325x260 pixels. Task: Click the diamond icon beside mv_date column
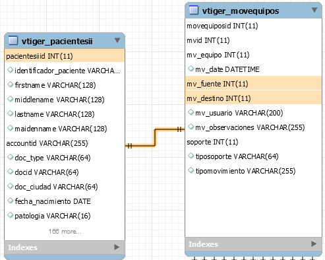pyautogui.click(x=191, y=69)
